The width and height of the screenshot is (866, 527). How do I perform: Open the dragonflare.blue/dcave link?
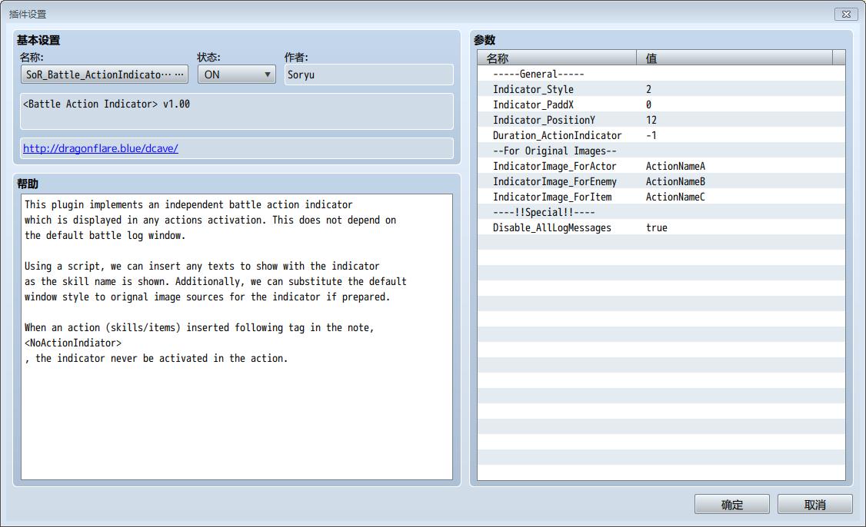(x=101, y=148)
